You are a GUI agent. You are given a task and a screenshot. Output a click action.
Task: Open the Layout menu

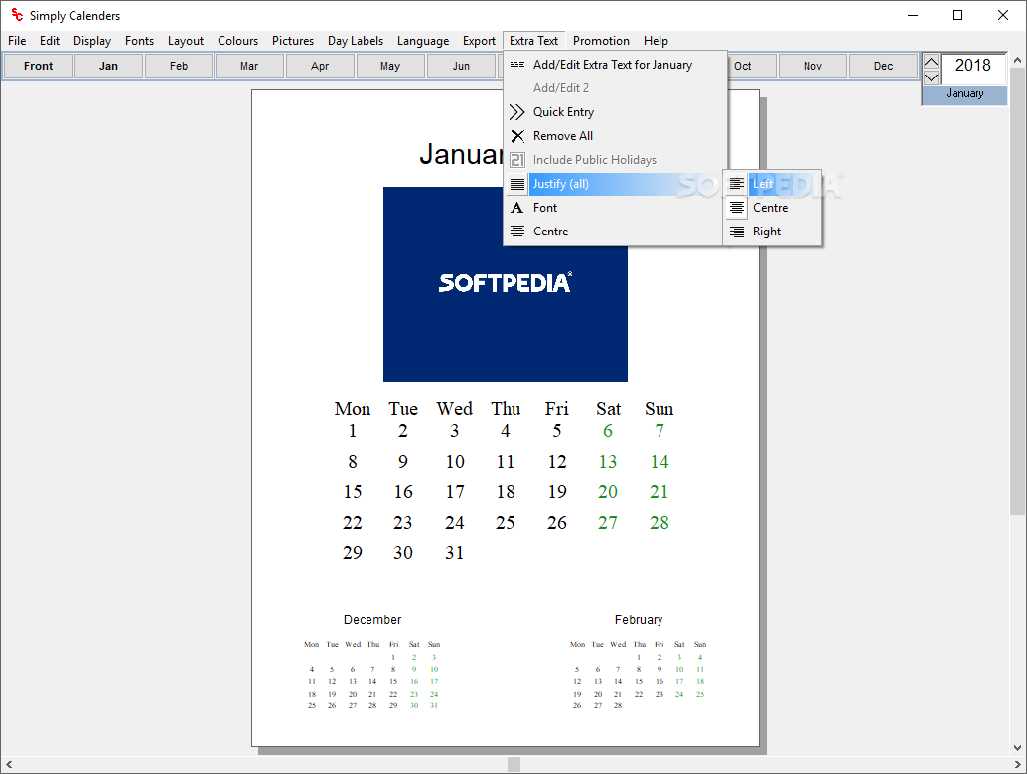point(186,41)
